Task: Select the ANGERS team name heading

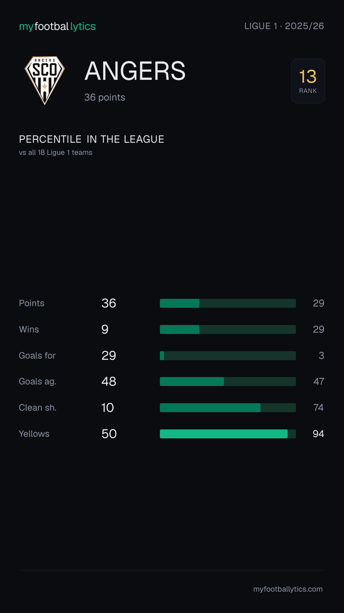Action: tap(135, 71)
